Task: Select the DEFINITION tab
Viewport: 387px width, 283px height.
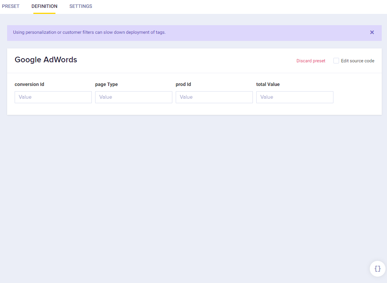Action: tap(45, 6)
